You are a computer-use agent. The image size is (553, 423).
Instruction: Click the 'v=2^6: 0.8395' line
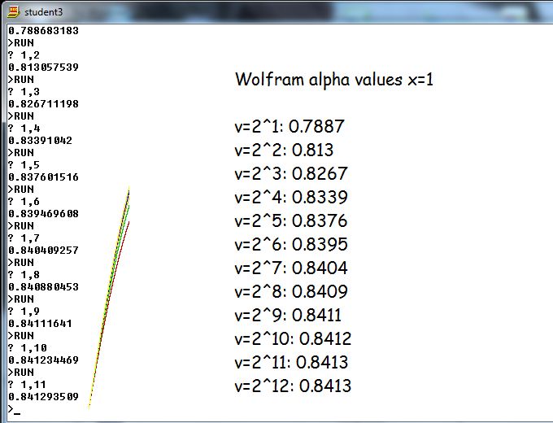pos(291,245)
